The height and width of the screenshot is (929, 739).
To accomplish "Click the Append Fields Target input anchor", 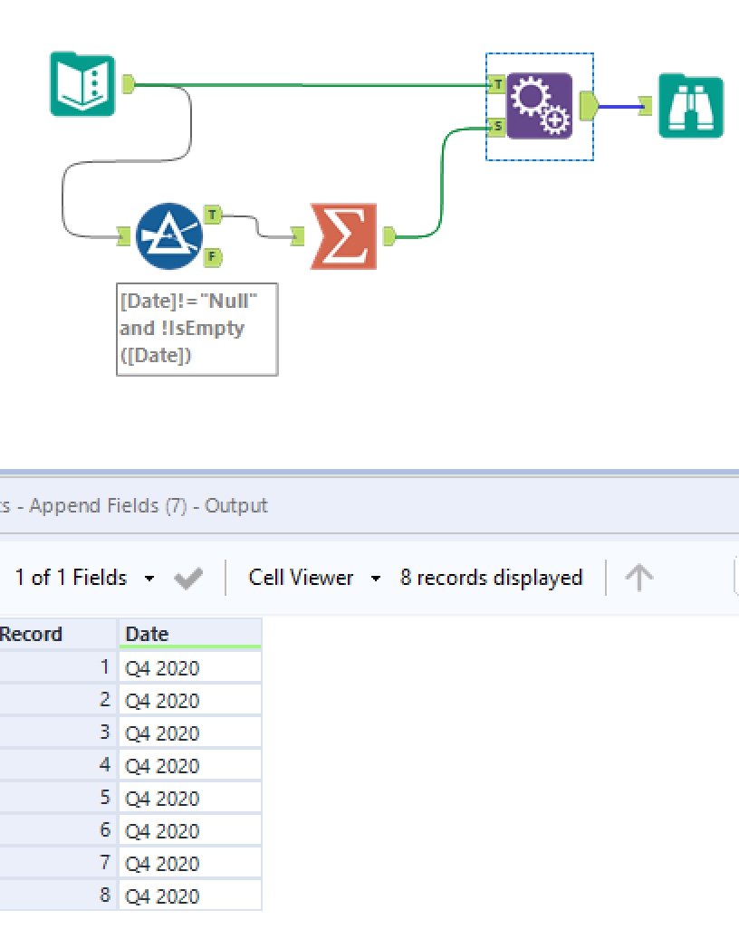I will [x=496, y=85].
